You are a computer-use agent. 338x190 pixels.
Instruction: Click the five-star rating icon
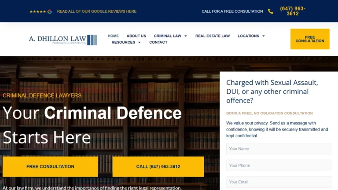pyautogui.click(x=38, y=11)
